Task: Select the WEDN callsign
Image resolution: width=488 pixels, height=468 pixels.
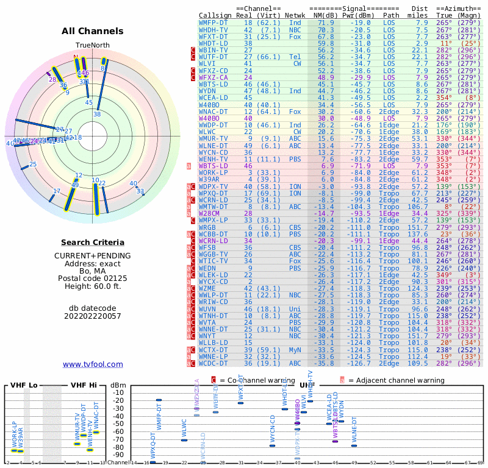Action: (x=207, y=268)
